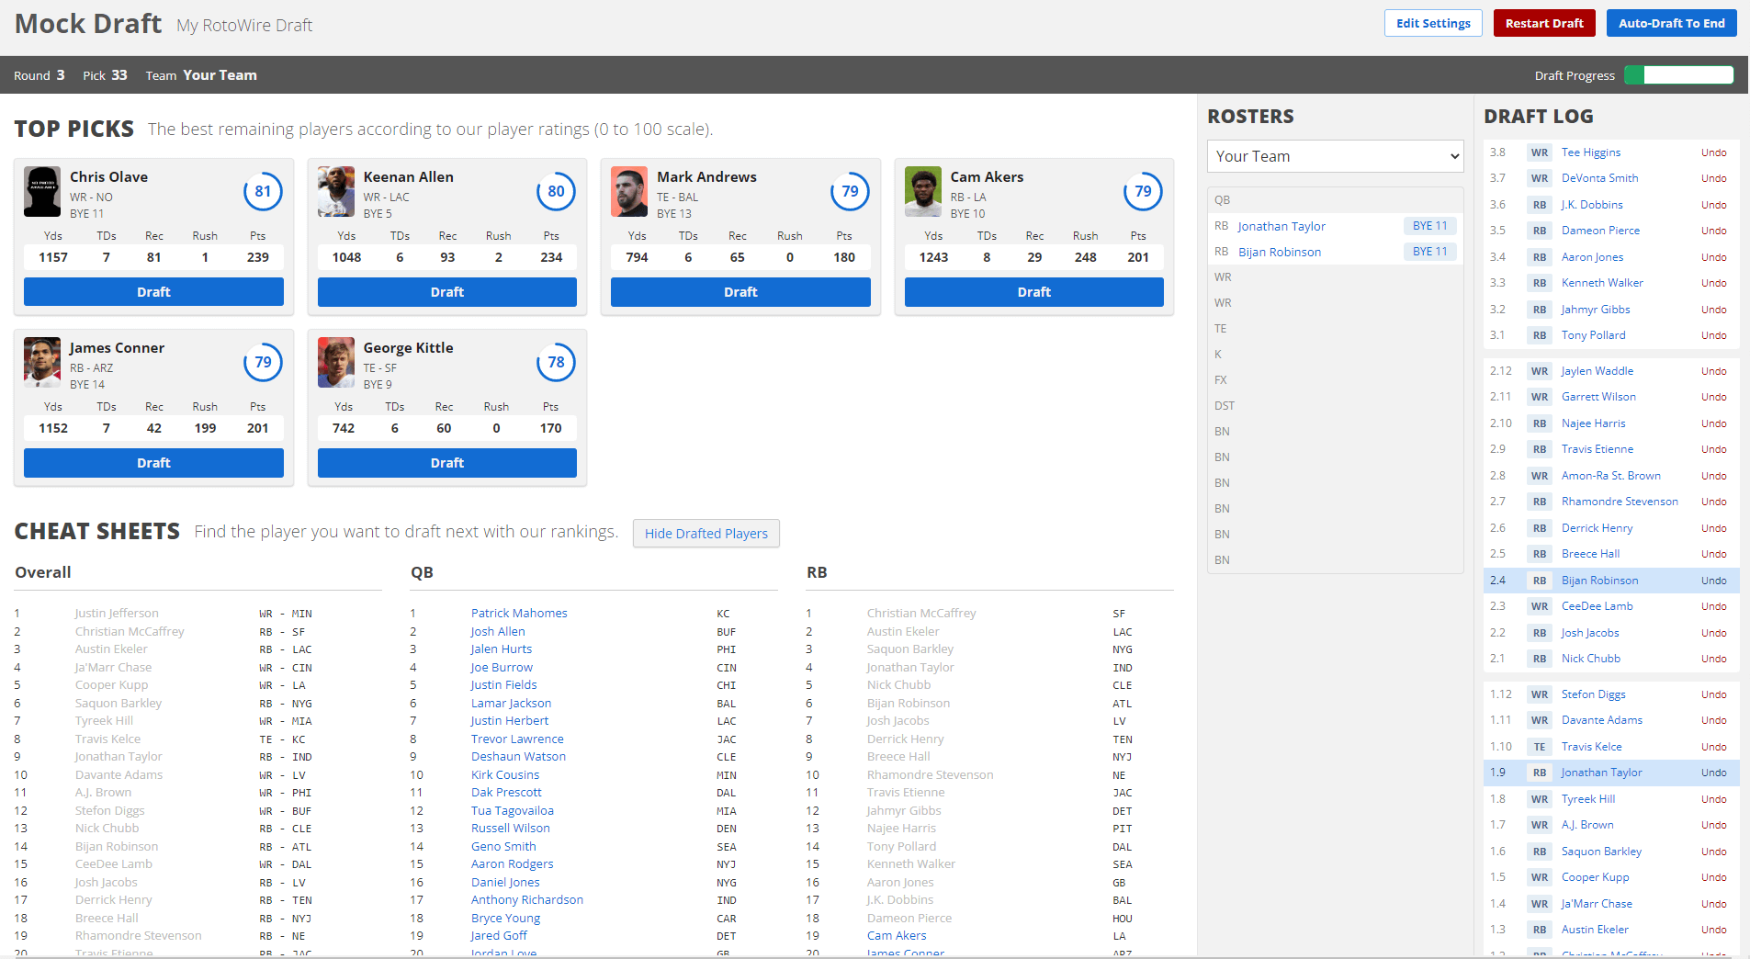Draft Mark Andrews from Top Picks
Image resolution: width=1750 pixels, height=959 pixels.
[740, 291]
